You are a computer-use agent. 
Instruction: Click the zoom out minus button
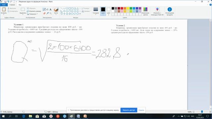(x=193, y=112)
